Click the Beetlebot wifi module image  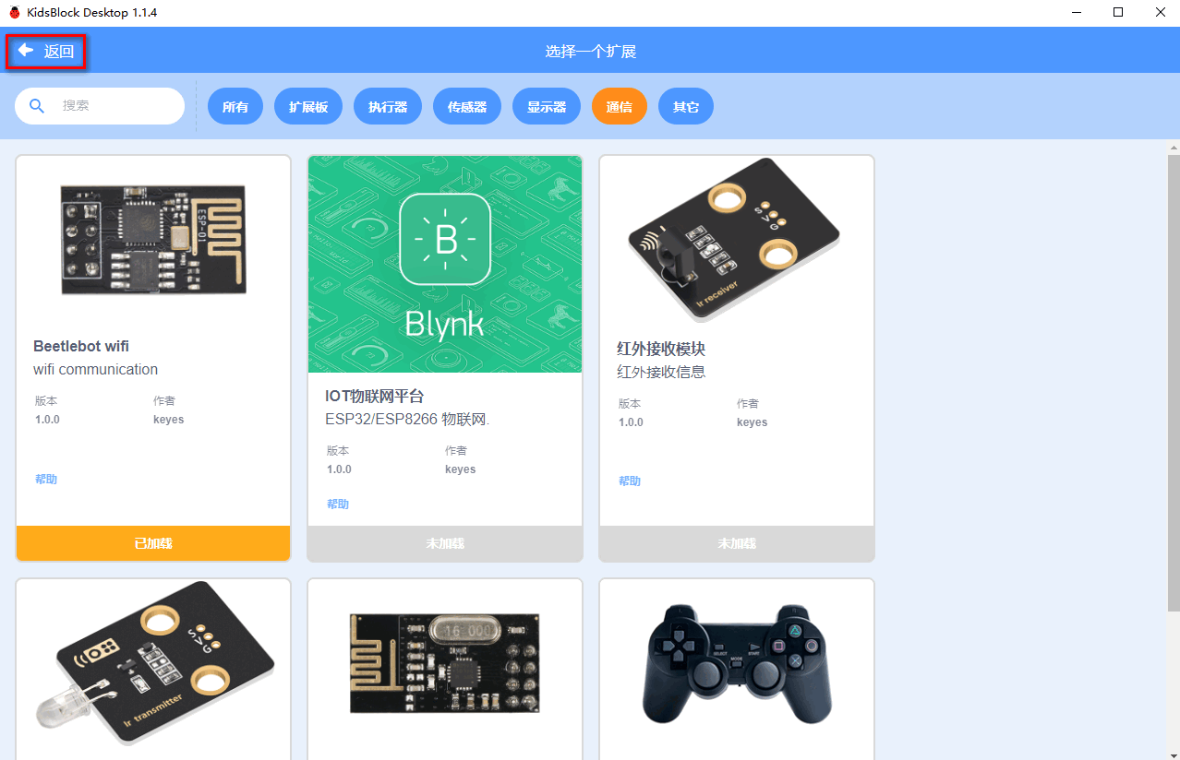tap(153, 240)
